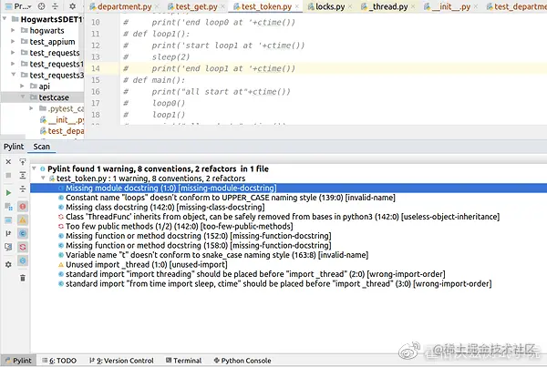Image resolution: width=547 pixels, height=367 pixels.
Task: Collapse HogwartsSDET1 root folder arrow
Action: 5,18
